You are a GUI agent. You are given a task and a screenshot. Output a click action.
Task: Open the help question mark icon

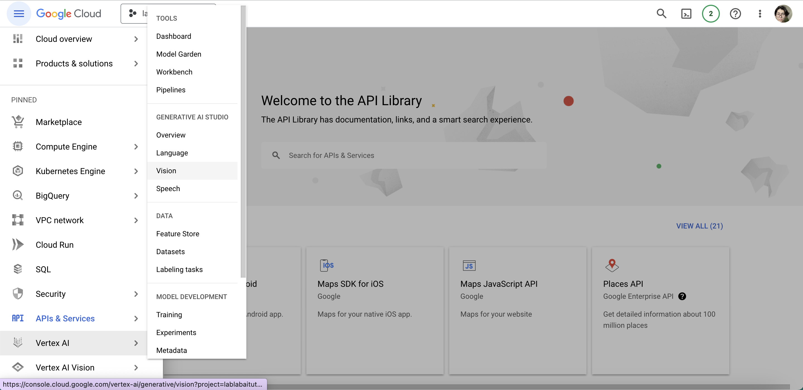click(x=735, y=14)
